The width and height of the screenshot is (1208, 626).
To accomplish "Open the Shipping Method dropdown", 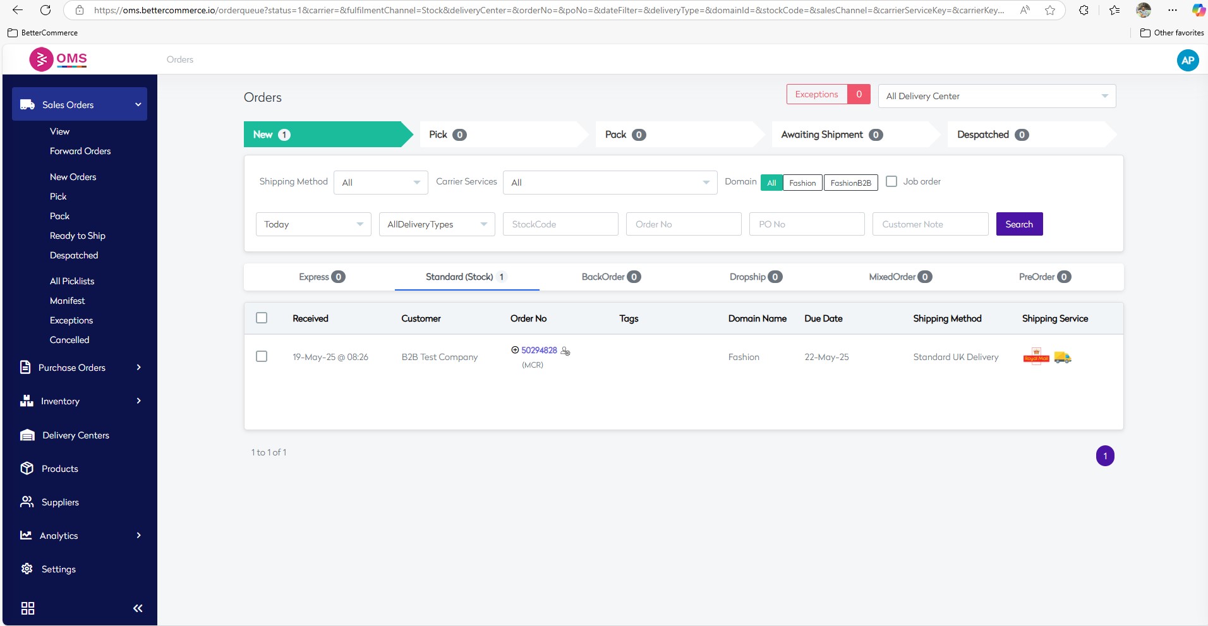I will [380, 183].
